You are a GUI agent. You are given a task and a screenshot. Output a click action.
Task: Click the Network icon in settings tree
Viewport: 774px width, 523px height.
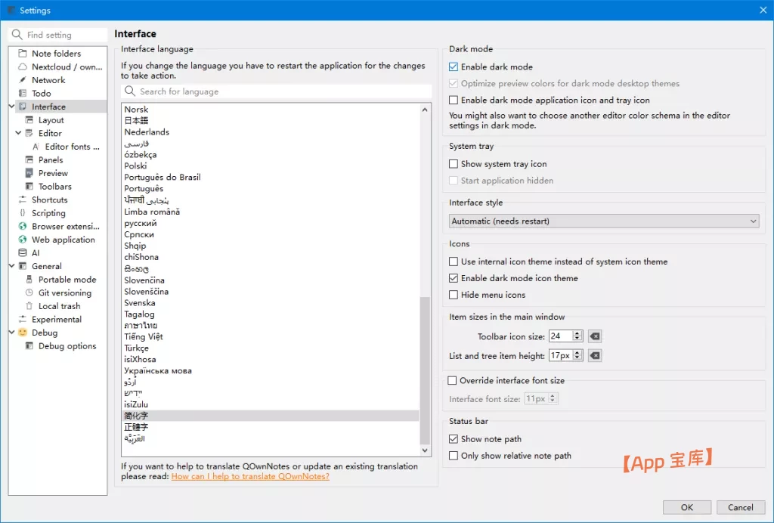(x=23, y=80)
